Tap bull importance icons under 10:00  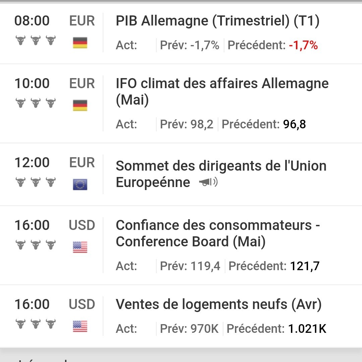(36, 103)
